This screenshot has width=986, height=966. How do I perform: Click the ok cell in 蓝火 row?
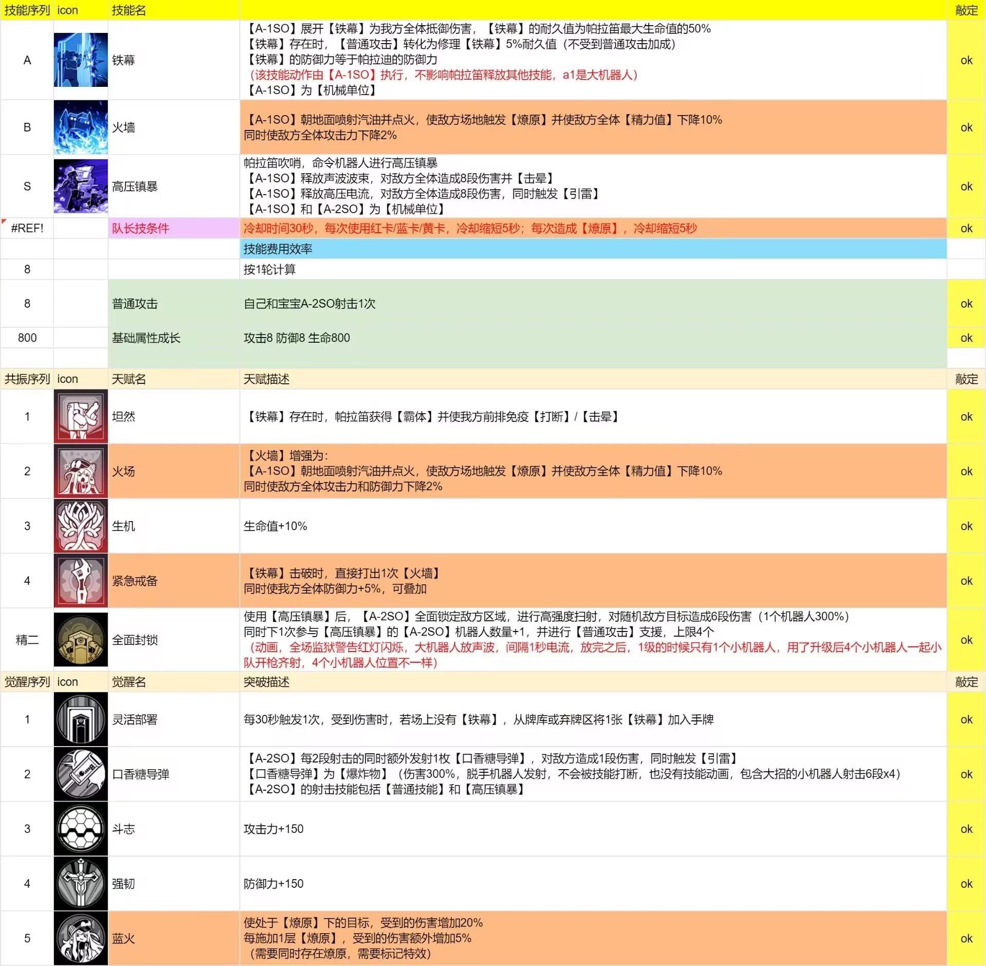tap(966, 938)
